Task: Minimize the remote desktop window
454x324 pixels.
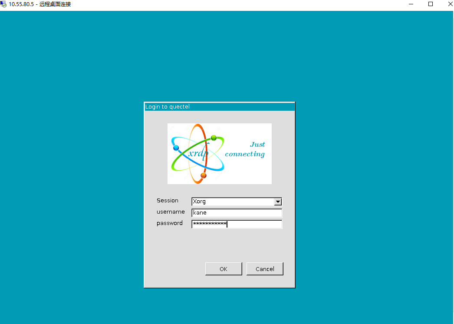Action: click(411, 4)
